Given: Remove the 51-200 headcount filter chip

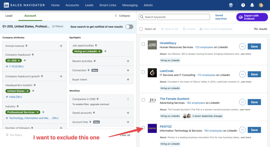Looking at the screenshot, I should [x=19, y=61].
